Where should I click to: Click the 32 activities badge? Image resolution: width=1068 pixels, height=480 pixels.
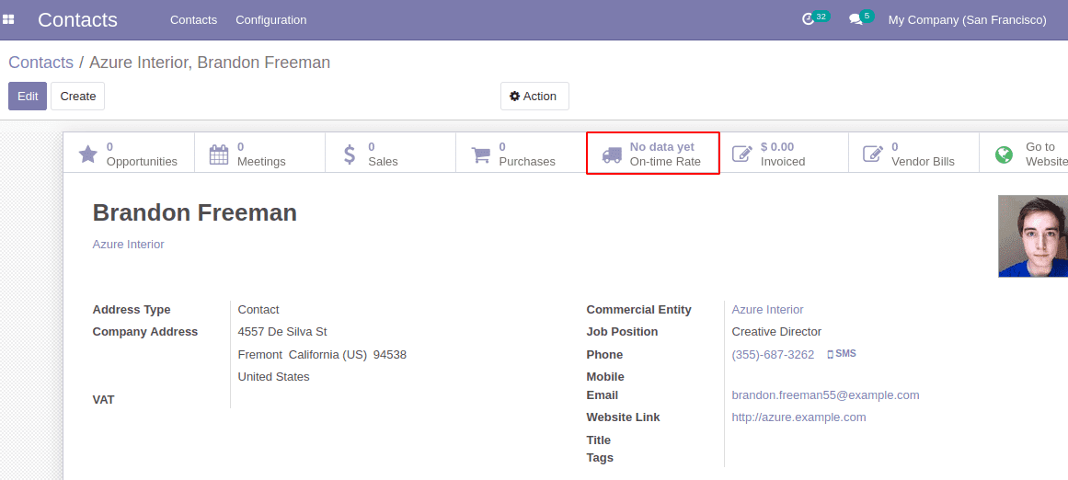821,17
